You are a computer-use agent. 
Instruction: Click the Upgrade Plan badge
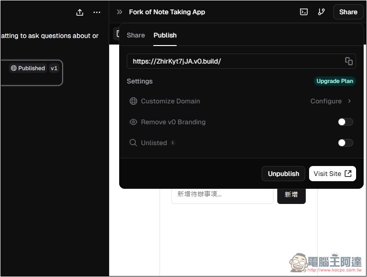tap(335, 81)
